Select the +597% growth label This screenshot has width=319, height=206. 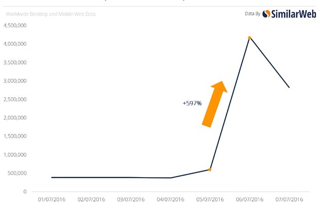(192, 104)
